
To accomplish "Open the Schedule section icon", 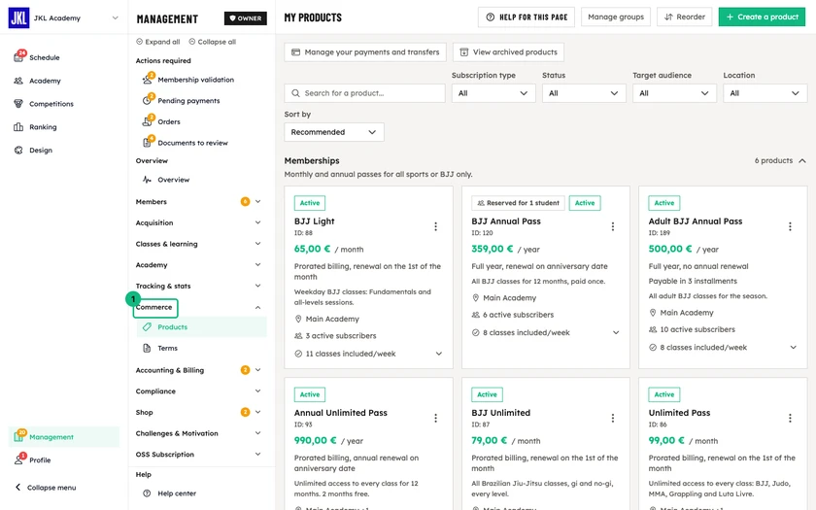I will tap(18, 57).
